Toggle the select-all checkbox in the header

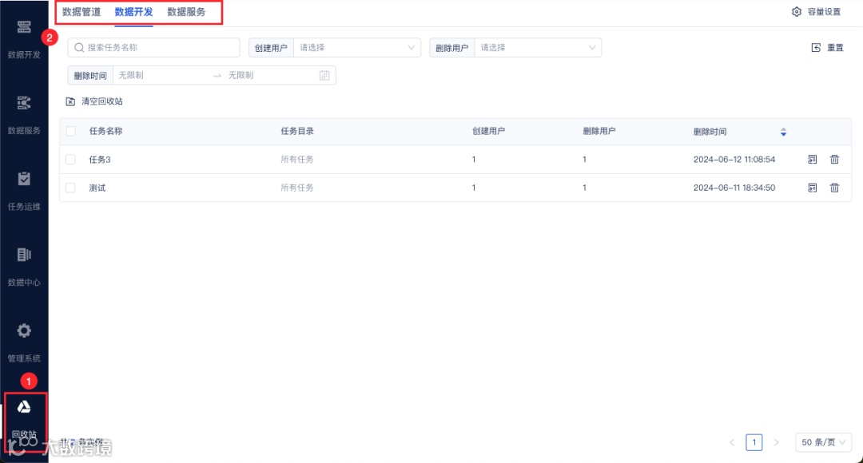[70, 132]
